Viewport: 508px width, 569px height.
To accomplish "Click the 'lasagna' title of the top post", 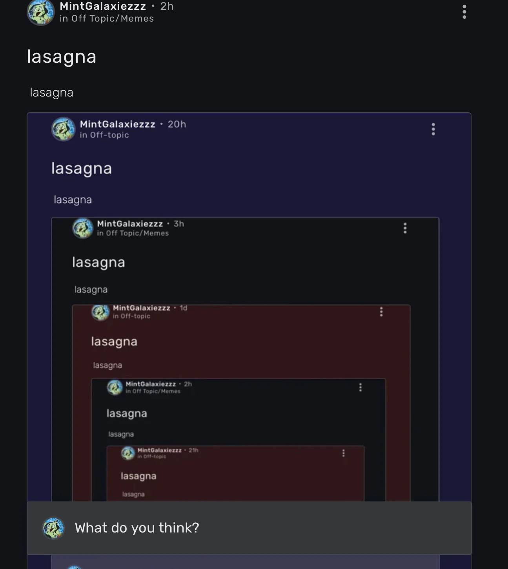I will (x=62, y=57).
